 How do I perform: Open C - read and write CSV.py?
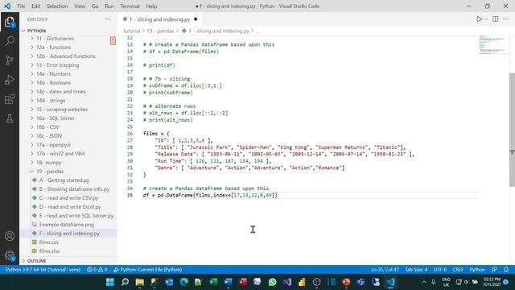[68, 198]
